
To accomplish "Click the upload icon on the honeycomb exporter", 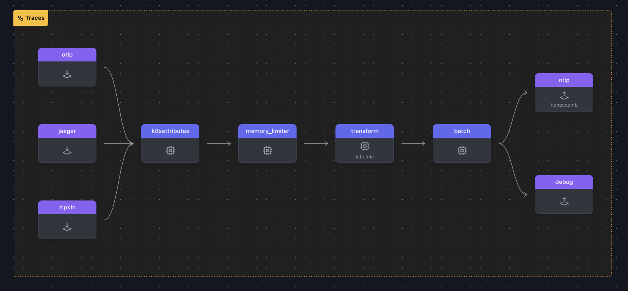I will point(564,96).
